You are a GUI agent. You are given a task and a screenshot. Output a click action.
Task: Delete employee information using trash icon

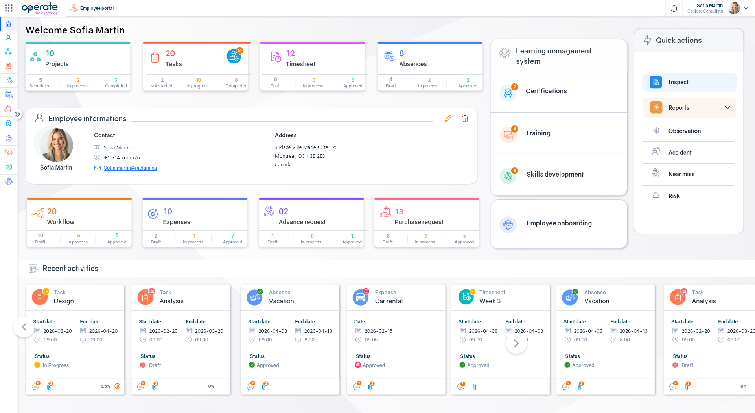coord(465,118)
